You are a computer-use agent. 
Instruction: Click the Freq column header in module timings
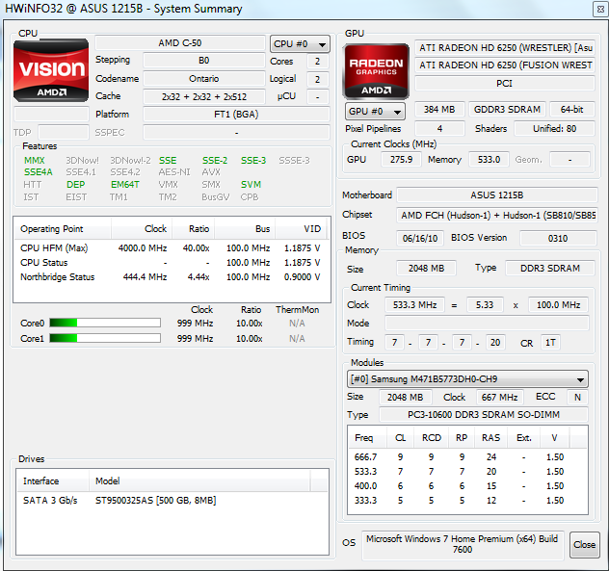tap(367, 438)
